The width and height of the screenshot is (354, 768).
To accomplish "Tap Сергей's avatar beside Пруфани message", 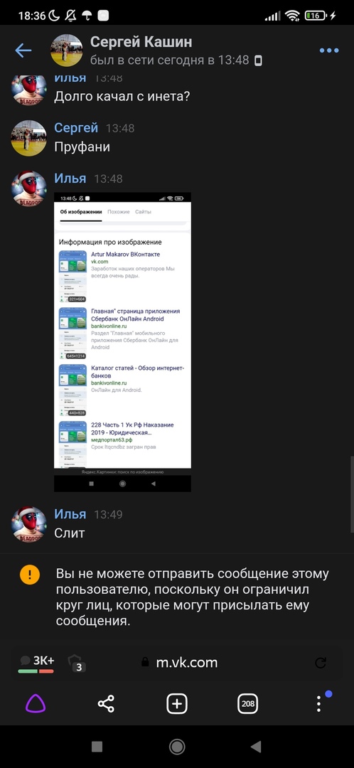I will tap(29, 138).
